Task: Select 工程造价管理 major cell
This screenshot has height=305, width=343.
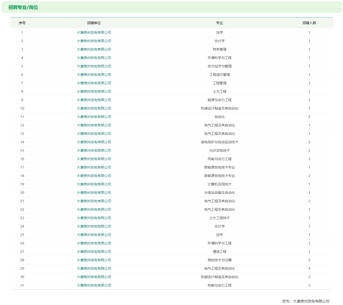Action: [x=220, y=75]
